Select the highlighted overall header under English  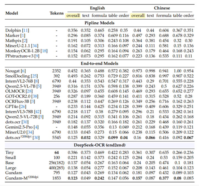click(x=73, y=16)
